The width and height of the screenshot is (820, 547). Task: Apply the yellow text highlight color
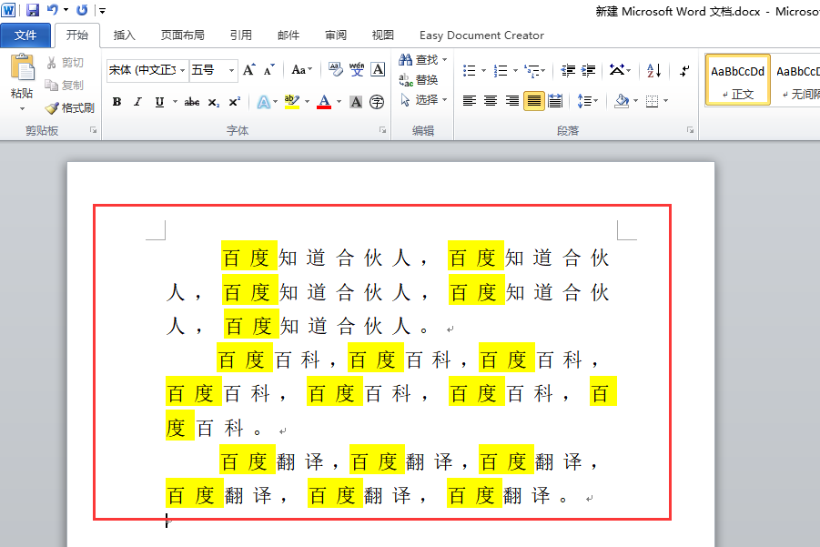[x=292, y=102]
